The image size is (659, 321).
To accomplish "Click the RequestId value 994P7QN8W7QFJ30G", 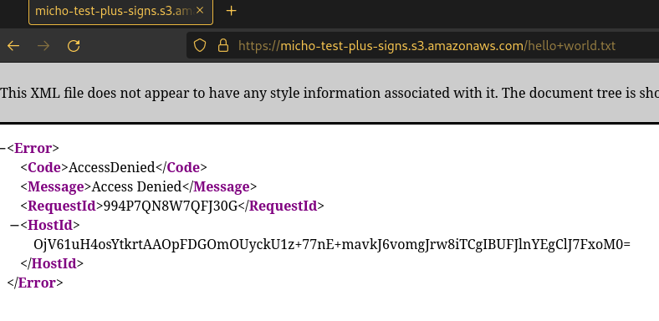I will (x=171, y=206).
